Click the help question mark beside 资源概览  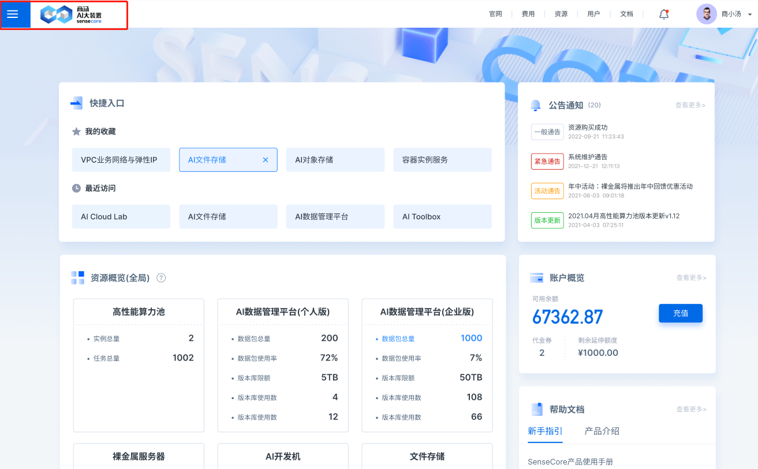tap(161, 277)
